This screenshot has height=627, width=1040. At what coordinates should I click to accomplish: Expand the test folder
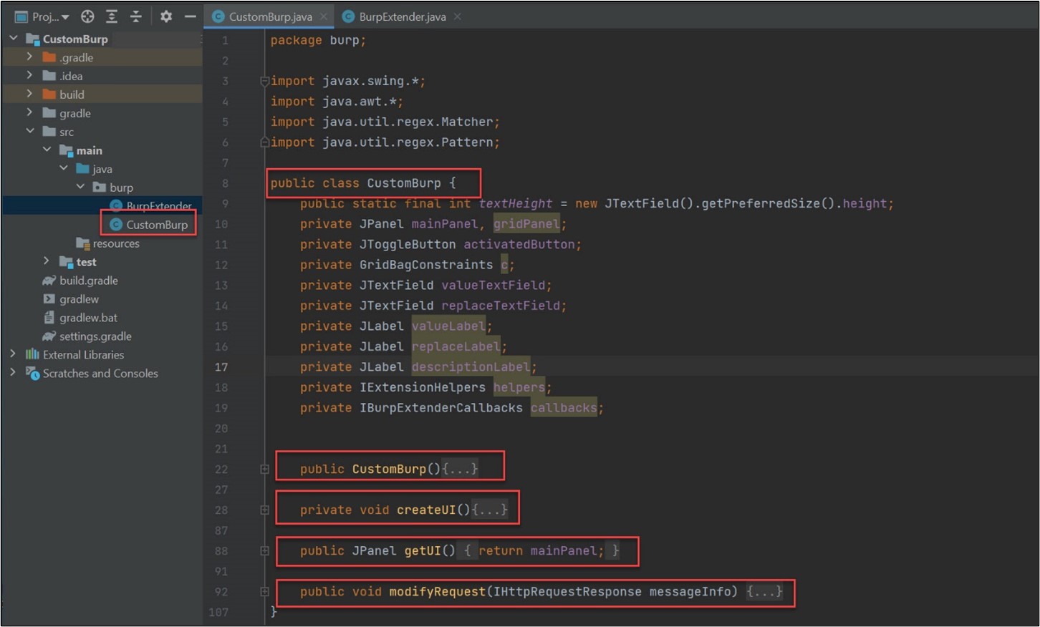pyautogui.click(x=47, y=261)
